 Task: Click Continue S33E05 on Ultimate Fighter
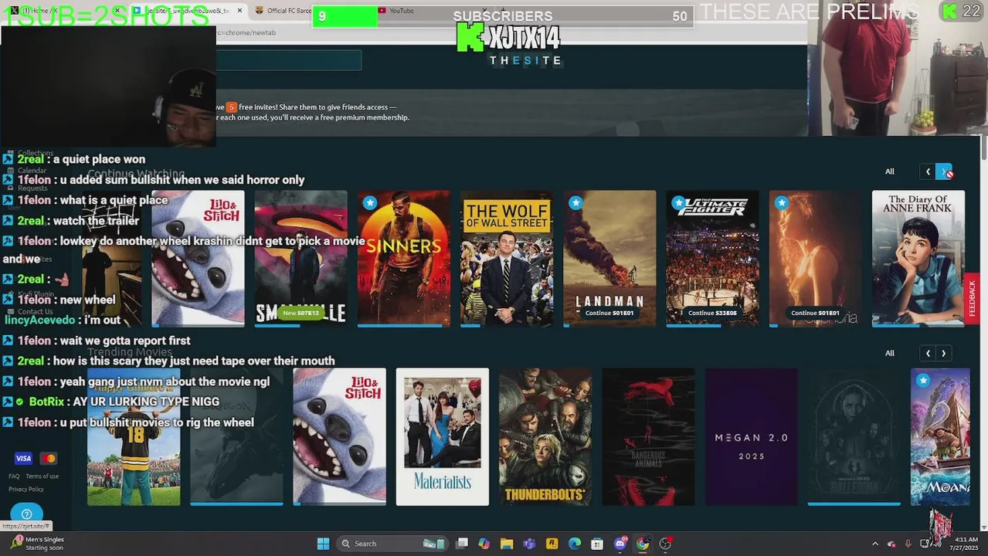pyautogui.click(x=712, y=313)
